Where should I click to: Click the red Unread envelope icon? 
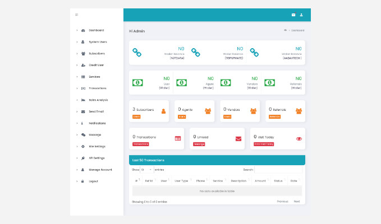(x=238, y=138)
